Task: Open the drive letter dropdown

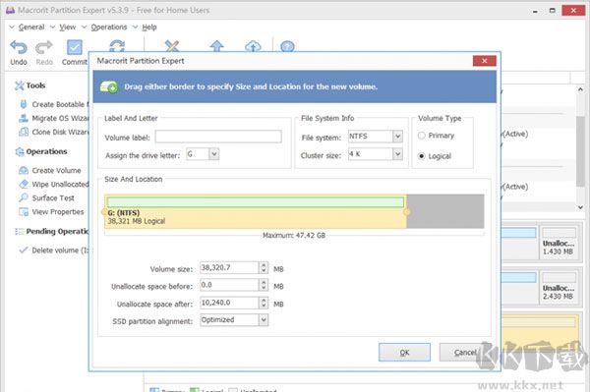Action: (214, 154)
